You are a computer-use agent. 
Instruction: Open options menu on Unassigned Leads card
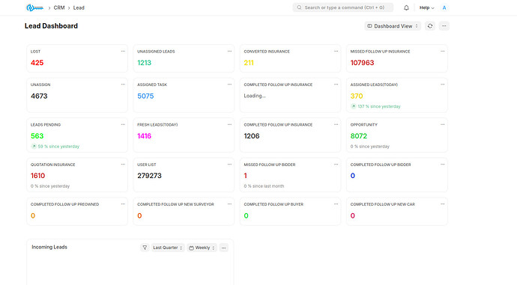(229, 52)
